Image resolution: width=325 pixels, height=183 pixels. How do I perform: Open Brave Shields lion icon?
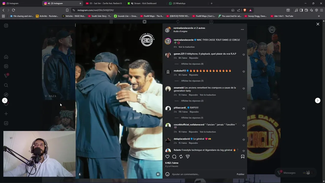pos(245,10)
